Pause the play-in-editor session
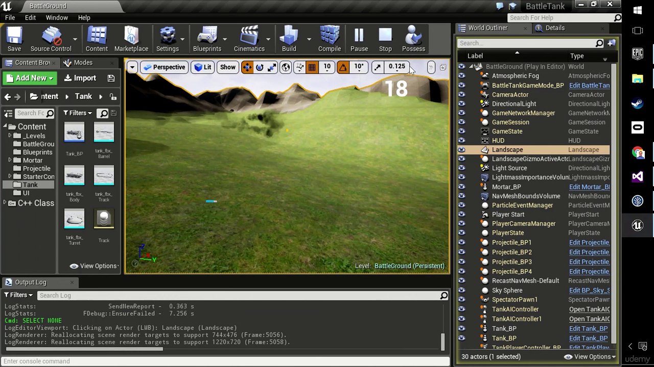Screen dimensions: 654x367 point(359,39)
